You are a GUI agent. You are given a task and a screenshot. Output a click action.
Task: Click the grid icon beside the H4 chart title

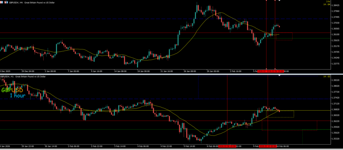[2, 2]
